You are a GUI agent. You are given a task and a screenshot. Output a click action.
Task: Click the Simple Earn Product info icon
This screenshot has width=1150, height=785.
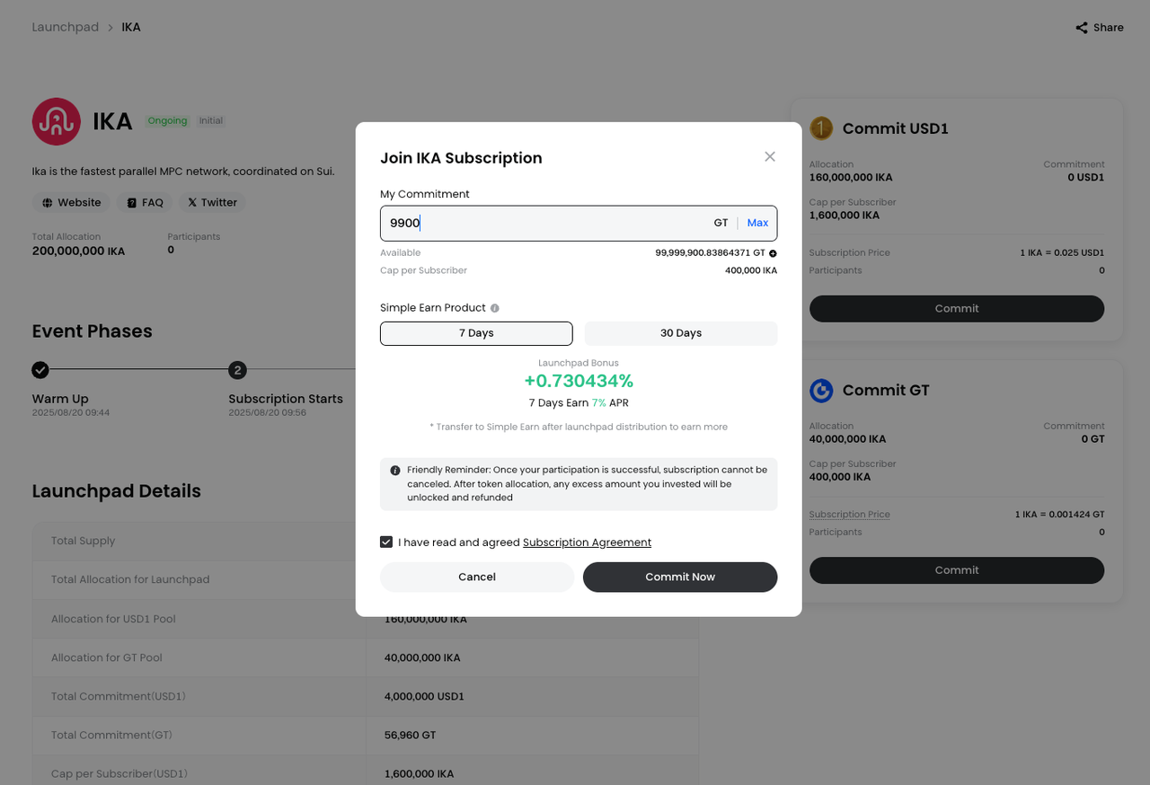coord(495,308)
